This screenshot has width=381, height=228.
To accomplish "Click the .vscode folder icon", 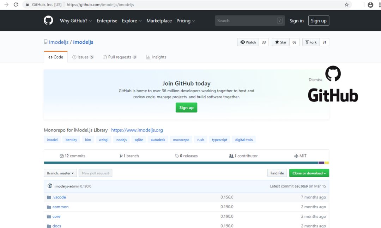I will point(49,197).
